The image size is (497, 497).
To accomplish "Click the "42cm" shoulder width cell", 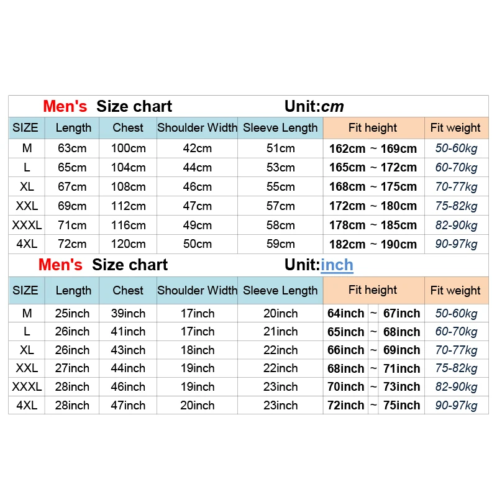I will [197, 148].
